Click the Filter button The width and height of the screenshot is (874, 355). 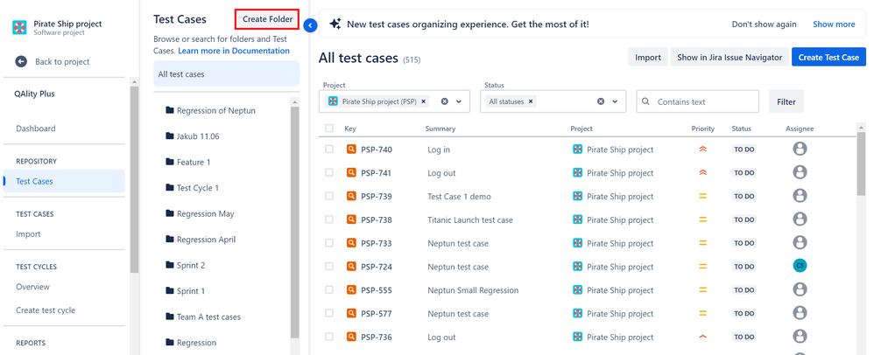pyautogui.click(x=786, y=101)
